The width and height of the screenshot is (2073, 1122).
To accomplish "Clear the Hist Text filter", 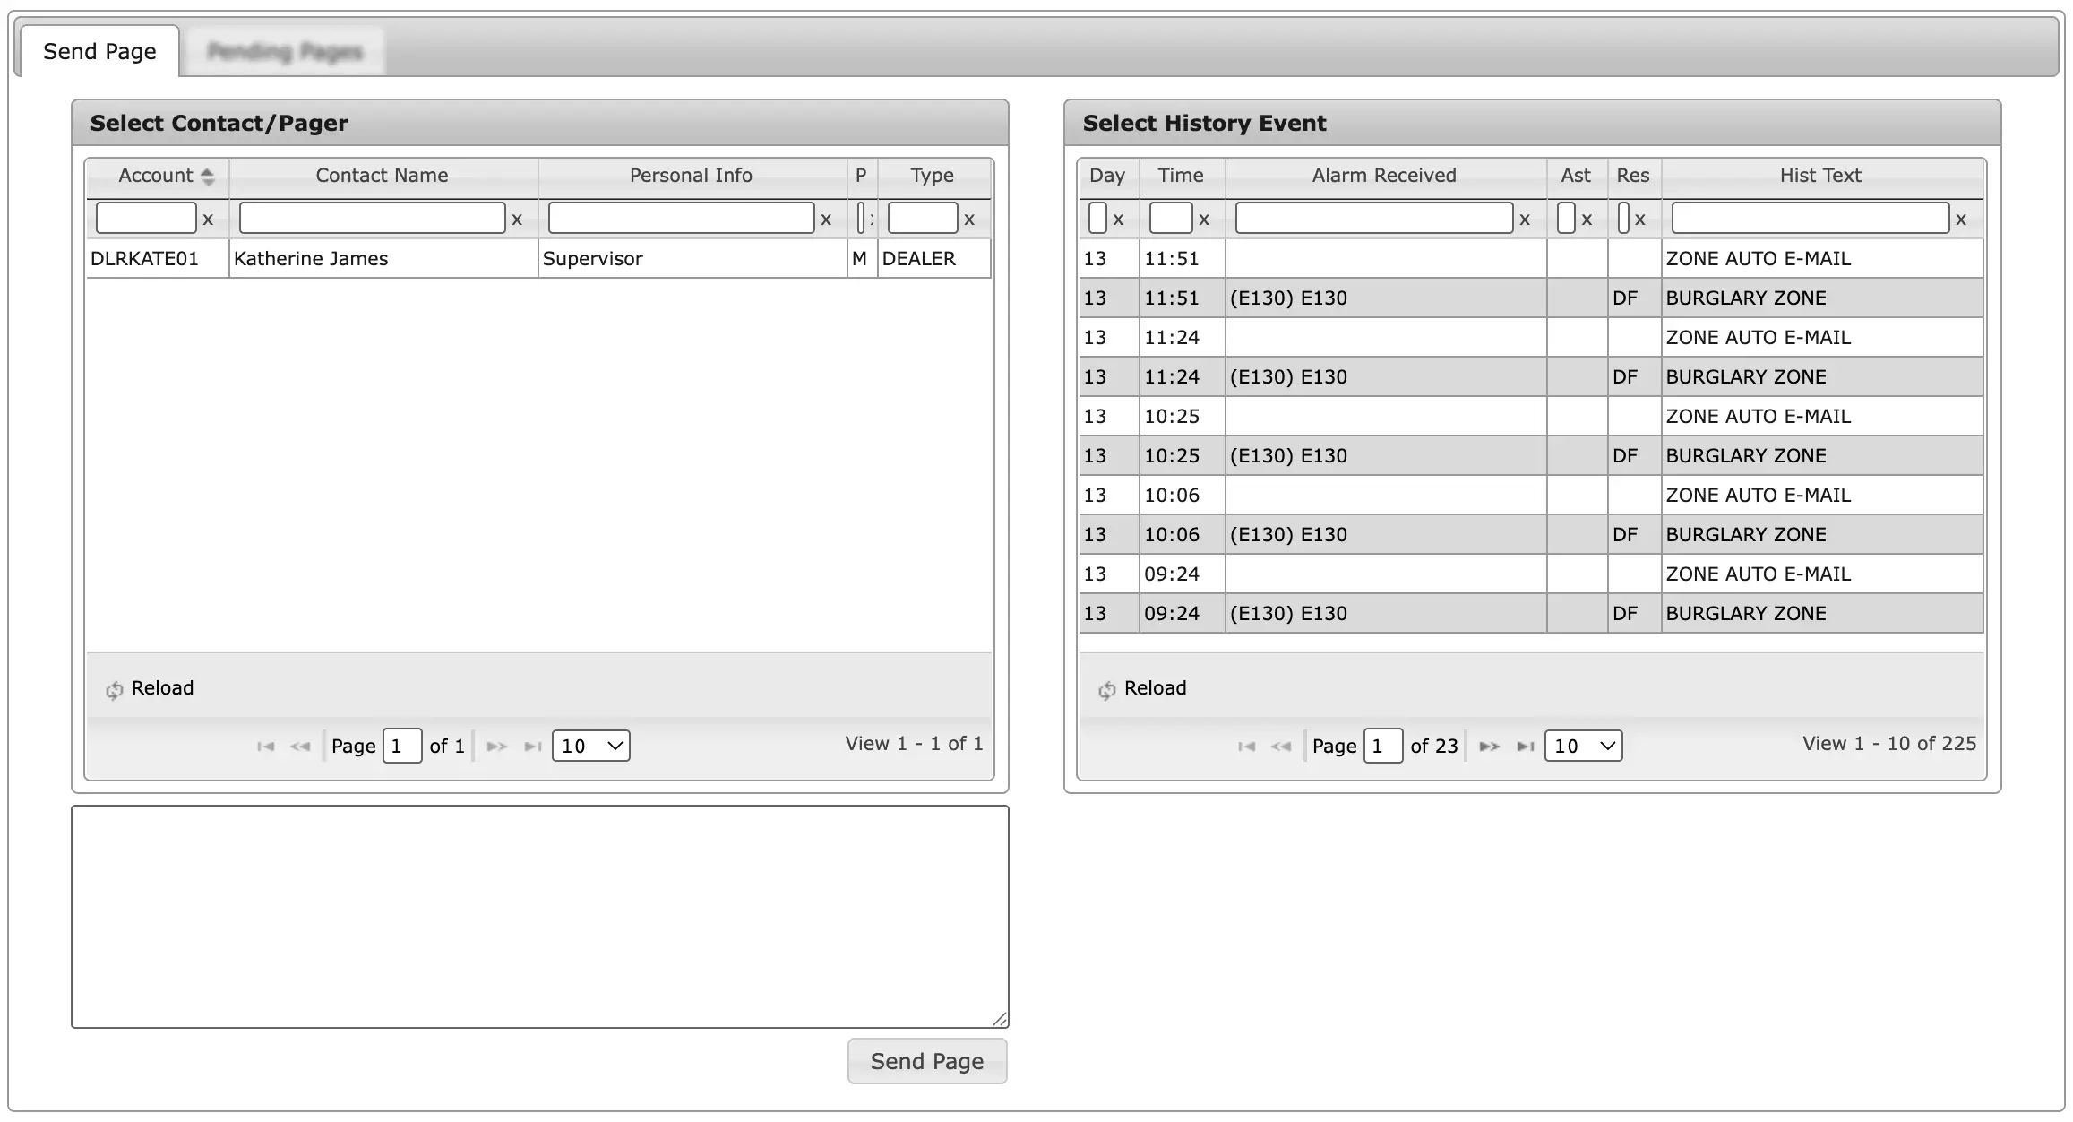I will (1961, 220).
